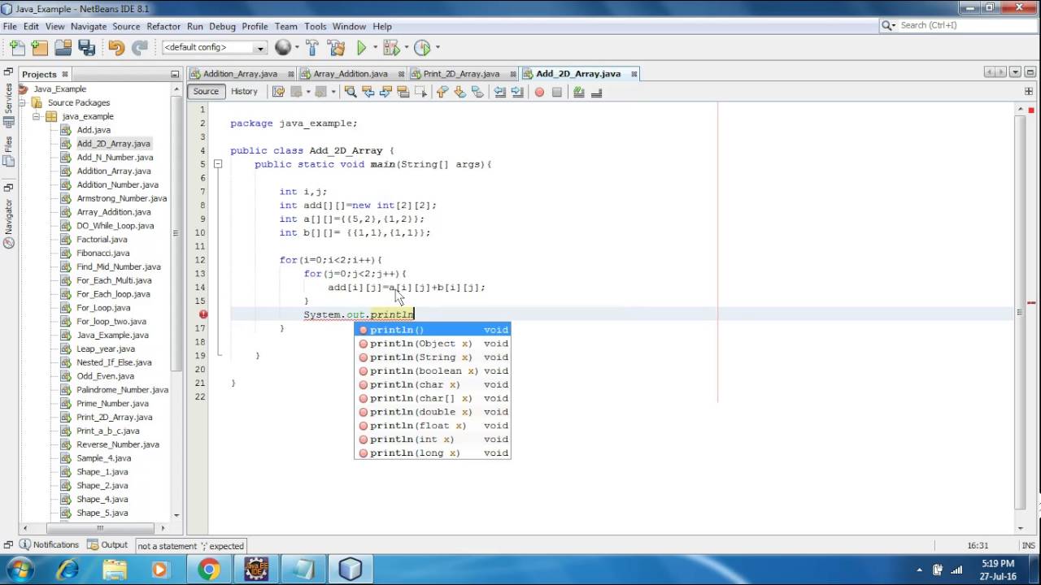Open Google Chrome from the taskbar
This screenshot has height=585, width=1041.
coord(209,570)
